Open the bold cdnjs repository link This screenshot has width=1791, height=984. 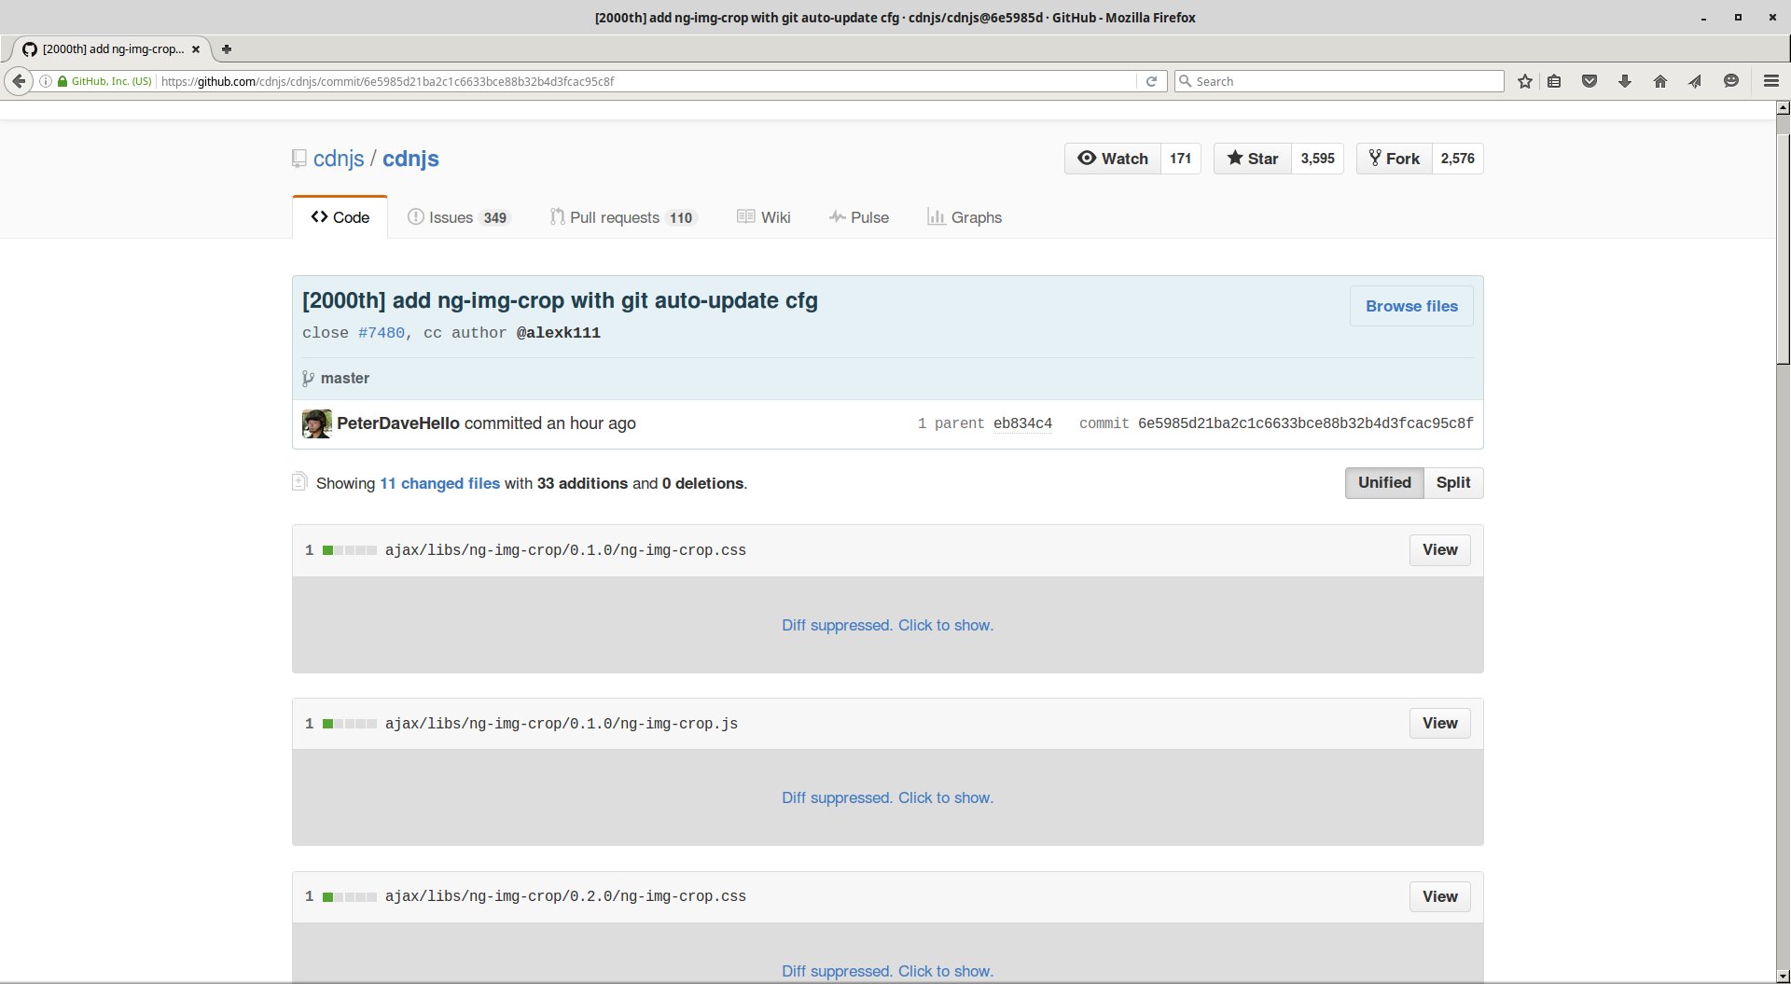click(x=410, y=159)
